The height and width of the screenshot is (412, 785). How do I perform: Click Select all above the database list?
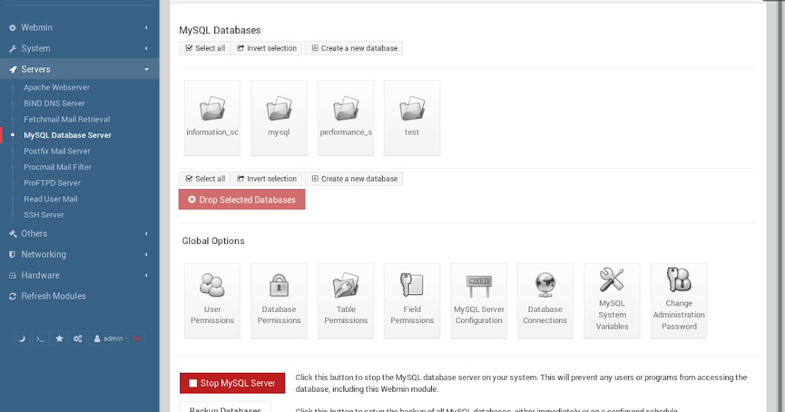coord(205,48)
